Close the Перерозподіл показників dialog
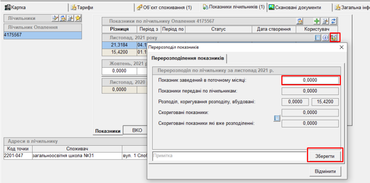 pyautogui.click(x=341, y=47)
